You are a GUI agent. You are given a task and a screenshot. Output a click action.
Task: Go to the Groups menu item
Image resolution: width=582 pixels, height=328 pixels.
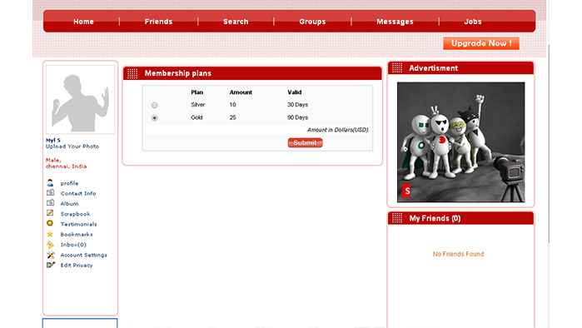tap(312, 22)
